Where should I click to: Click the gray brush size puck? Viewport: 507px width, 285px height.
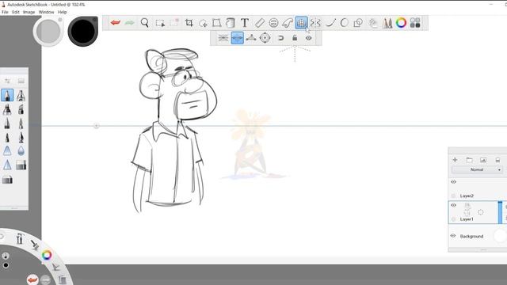click(48, 32)
